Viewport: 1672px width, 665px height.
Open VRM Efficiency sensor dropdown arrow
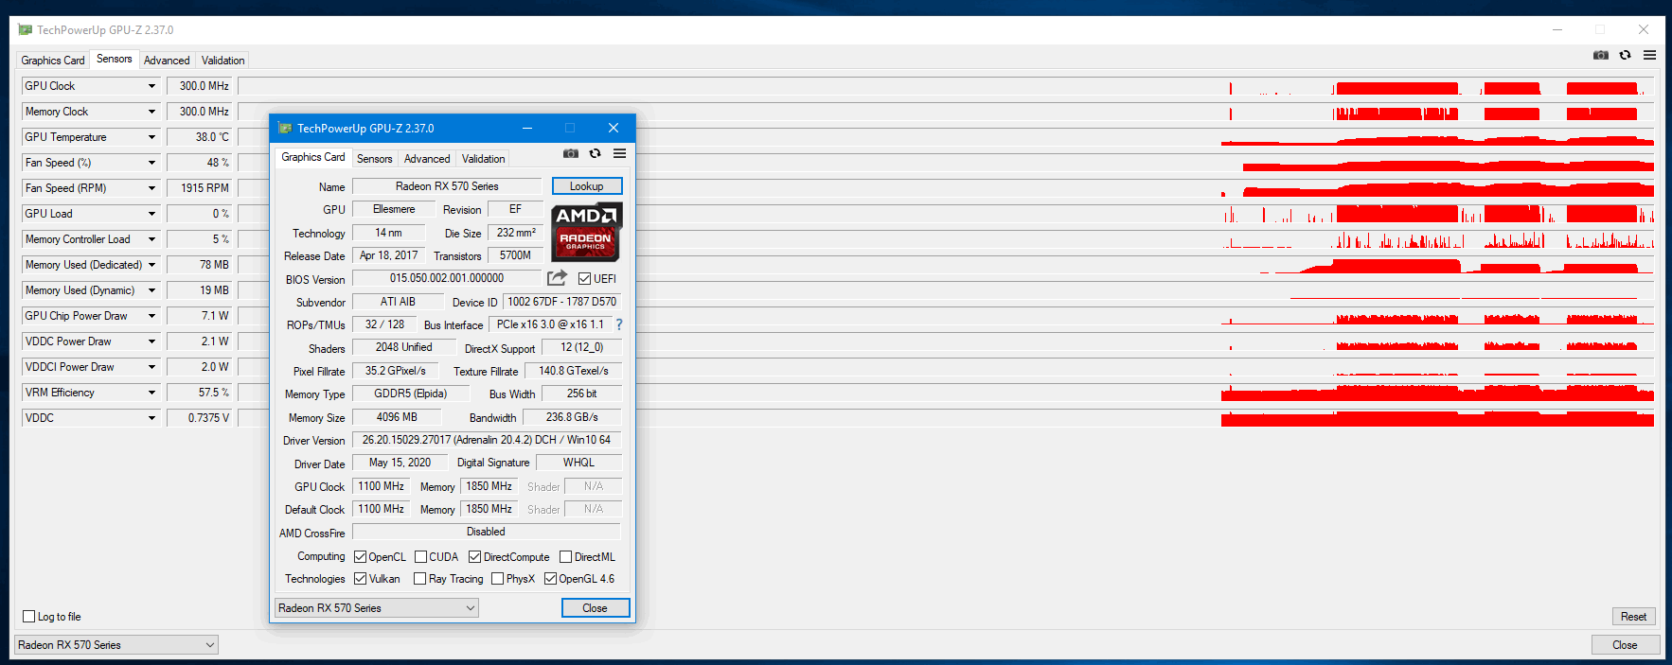click(x=151, y=393)
